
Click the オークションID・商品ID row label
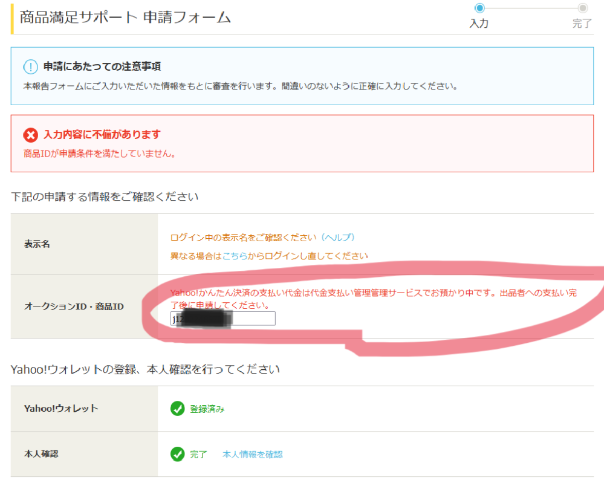click(74, 306)
